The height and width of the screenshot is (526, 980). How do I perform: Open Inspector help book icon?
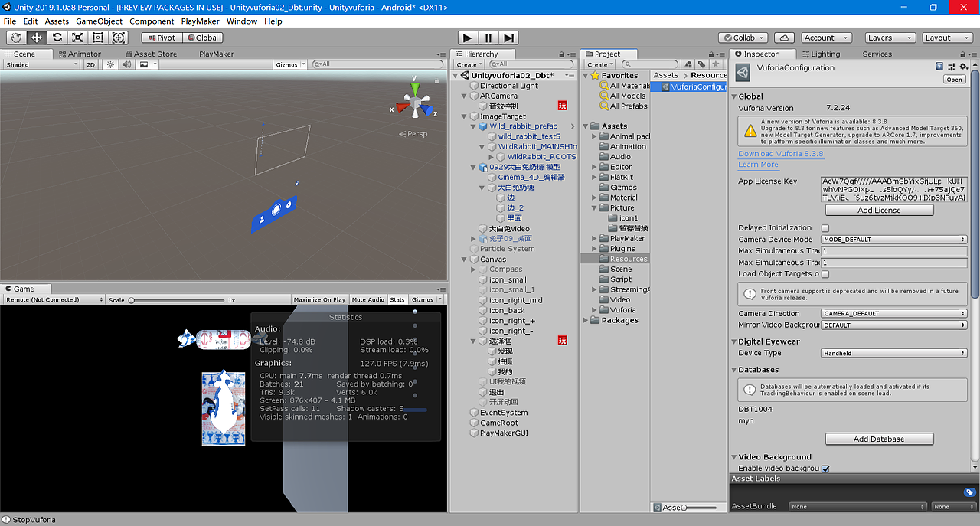(x=939, y=67)
